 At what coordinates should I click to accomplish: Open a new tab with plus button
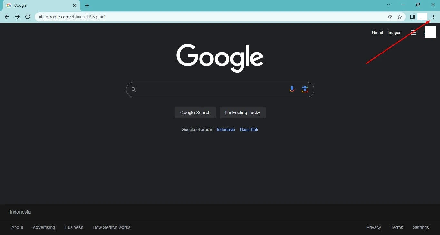pyautogui.click(x=87, y=5)
